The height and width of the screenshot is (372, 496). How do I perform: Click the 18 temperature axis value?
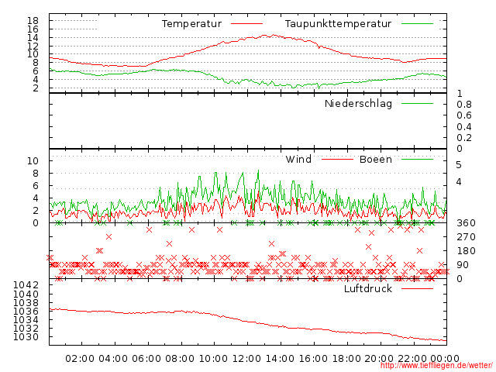coord(33,21)
